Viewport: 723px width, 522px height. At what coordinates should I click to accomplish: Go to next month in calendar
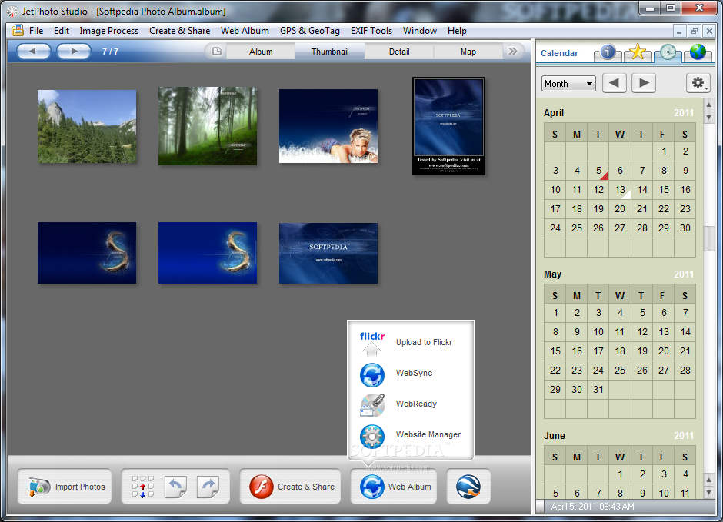[x=644, y=83]
